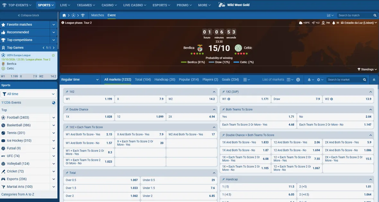Expand Football (2403) sport row
This screenshot has width=379, height=202.
pyautogui.click(x=53, y=118)
